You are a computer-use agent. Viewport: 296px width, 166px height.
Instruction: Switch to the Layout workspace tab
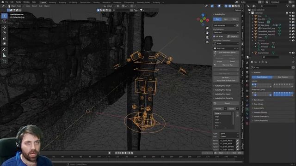[x=43, y=2]
